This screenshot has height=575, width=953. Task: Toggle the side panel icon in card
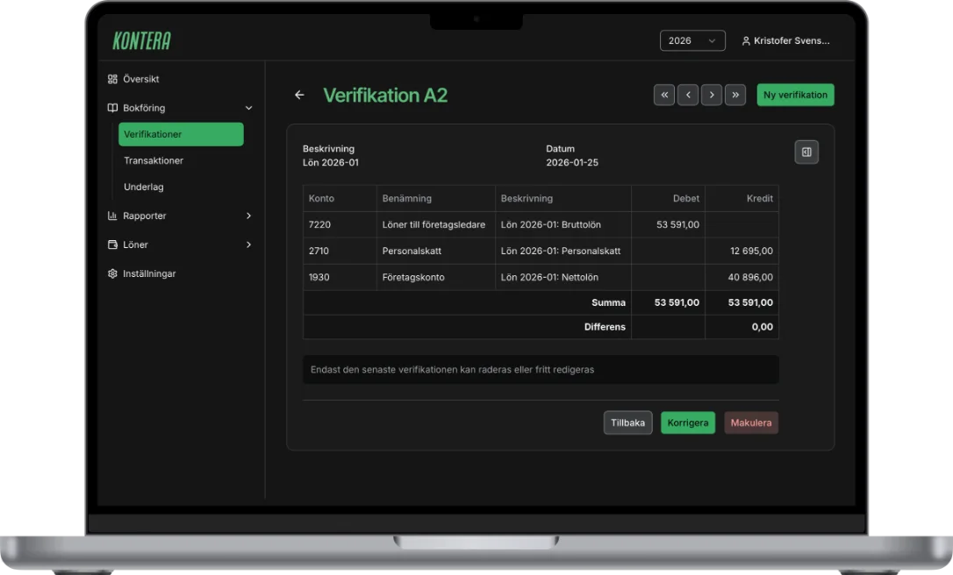click(806, 152)
